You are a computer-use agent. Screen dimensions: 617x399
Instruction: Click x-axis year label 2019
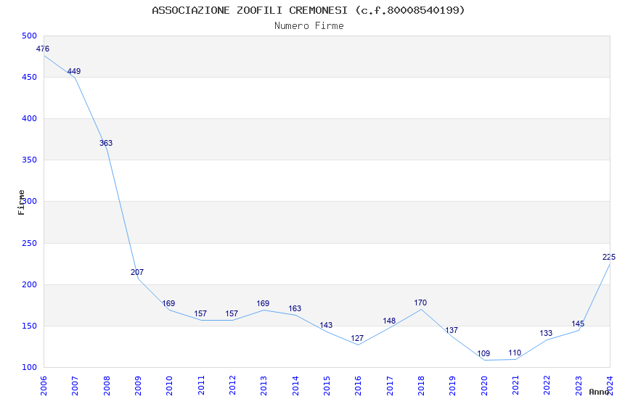tap(452, 386)
